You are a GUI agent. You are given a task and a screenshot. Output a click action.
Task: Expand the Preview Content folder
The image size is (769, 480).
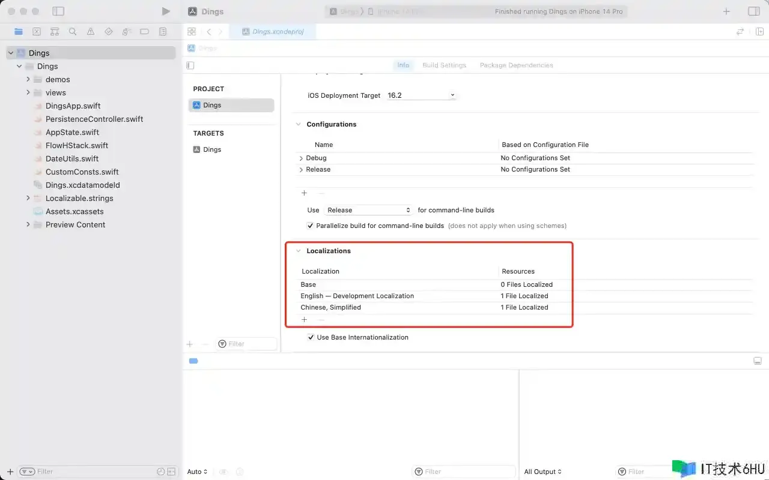pyautogui.click(x=28, y=224)
